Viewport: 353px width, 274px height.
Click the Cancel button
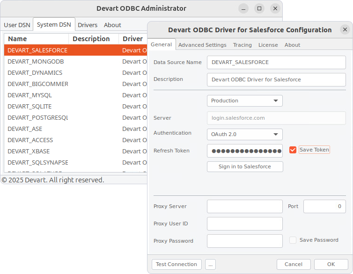294,264
